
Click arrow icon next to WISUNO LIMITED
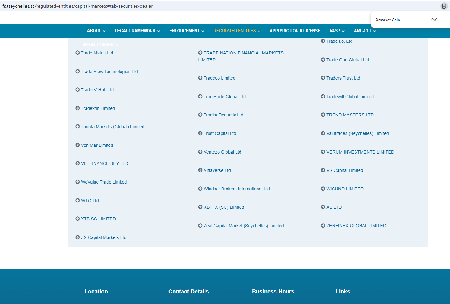(323, 189)
